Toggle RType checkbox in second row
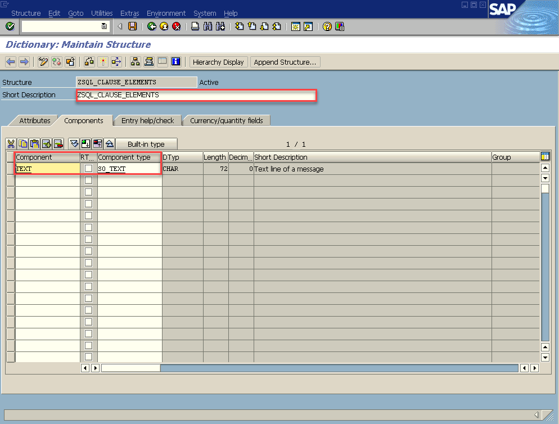 pos(88,180)
